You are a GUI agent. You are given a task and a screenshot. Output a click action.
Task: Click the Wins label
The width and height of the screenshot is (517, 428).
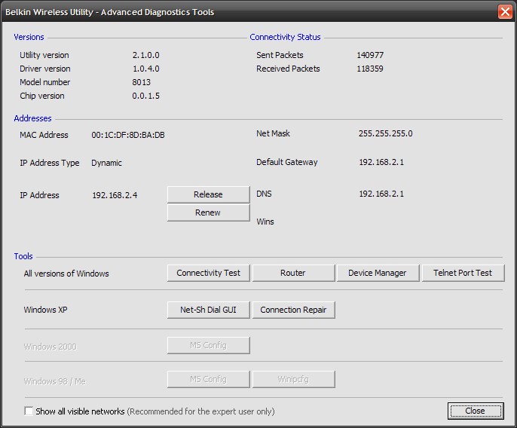pos(265,222)
